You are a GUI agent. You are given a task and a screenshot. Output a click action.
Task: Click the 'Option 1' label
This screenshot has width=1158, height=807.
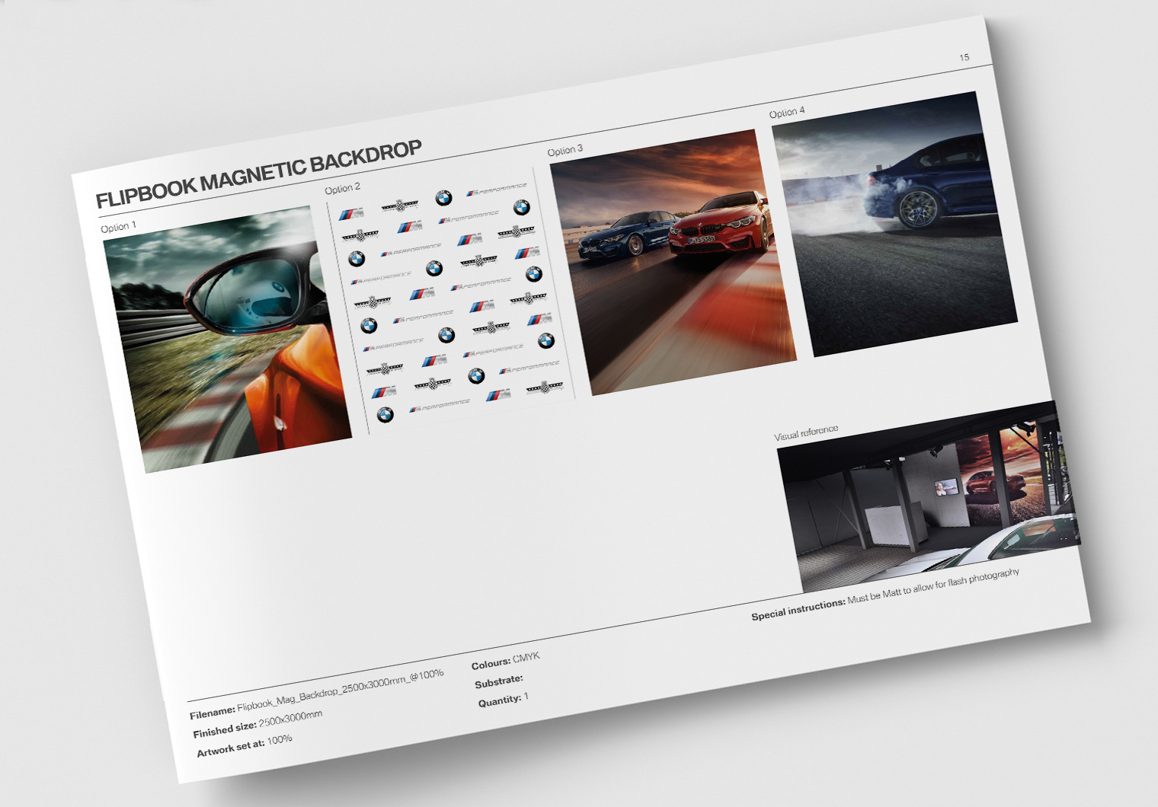[118, 227]
